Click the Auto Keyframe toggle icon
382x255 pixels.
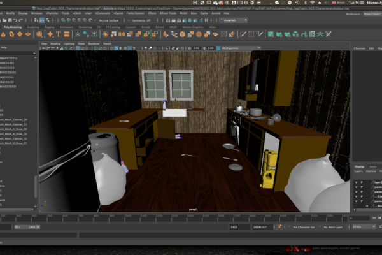coord(279,227)
